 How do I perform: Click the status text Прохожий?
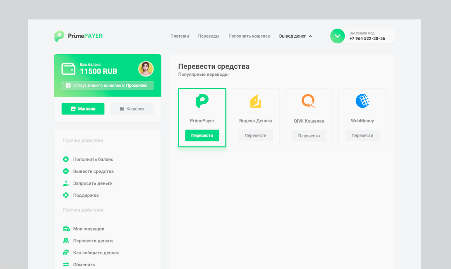[x=136, y=85]
